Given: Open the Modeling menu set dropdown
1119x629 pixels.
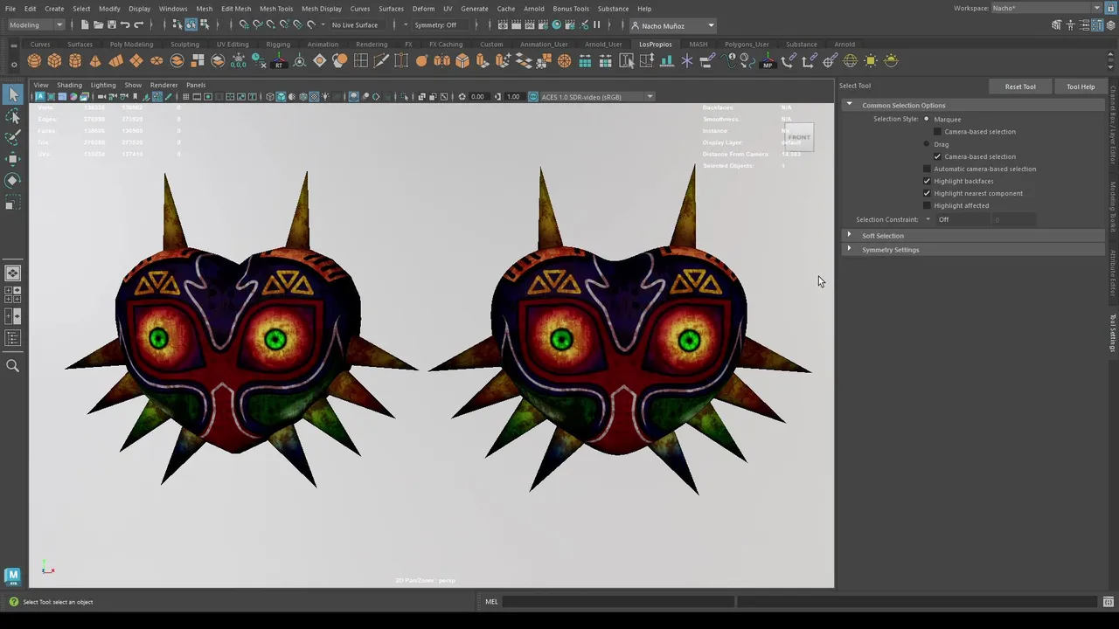Looking at the screenshot, I should (35, 24).
